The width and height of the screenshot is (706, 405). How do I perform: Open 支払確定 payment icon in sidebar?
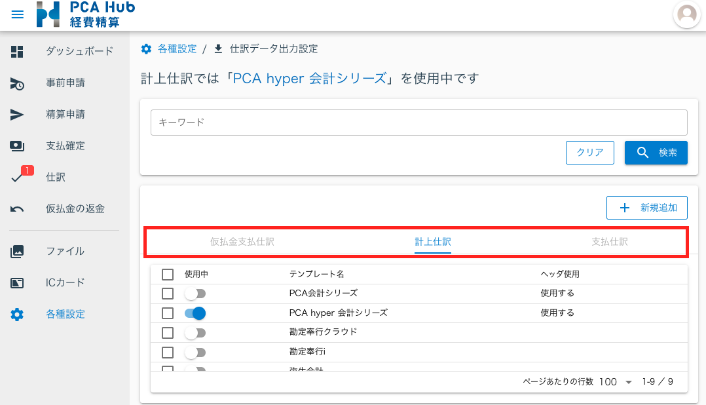coord(18,146)
